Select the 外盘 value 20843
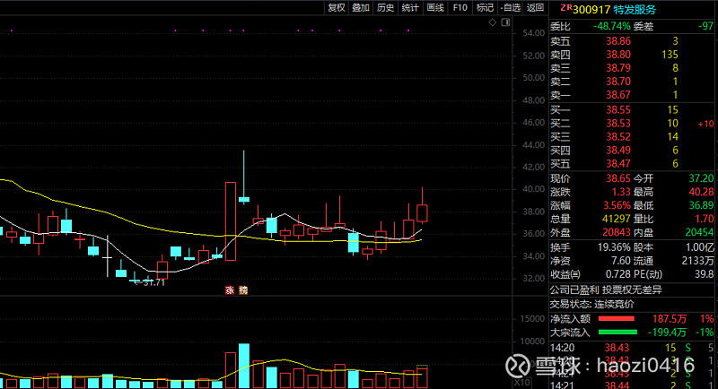The width and height of the screenshot is (718, 389). pyautogui.click(x=616, y=233)
